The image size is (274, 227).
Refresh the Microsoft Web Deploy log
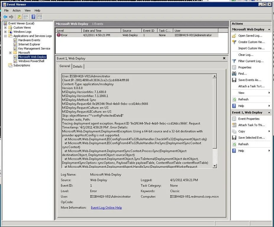pyautogui.click(x=243, y=99)
